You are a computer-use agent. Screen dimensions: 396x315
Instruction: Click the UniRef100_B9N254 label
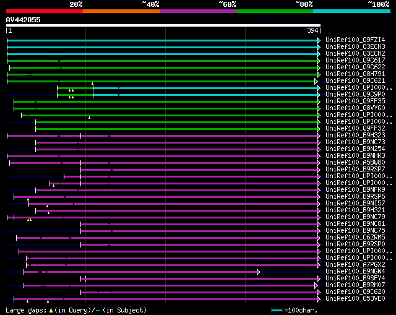click(355, 149)
